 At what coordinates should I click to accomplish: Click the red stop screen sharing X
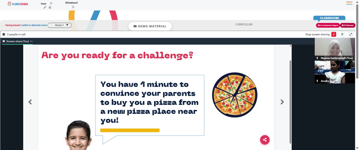pyautogui.click(x=334, y=34)
